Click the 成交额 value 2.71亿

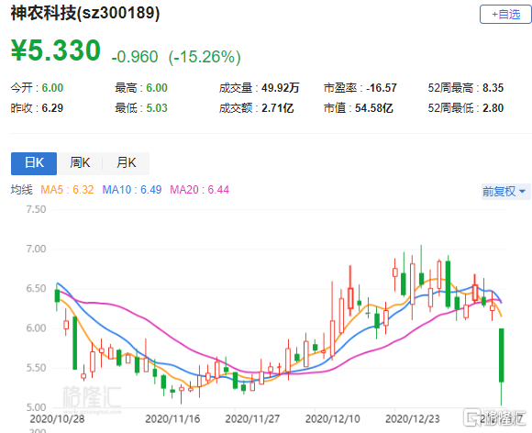click(278, 108)
